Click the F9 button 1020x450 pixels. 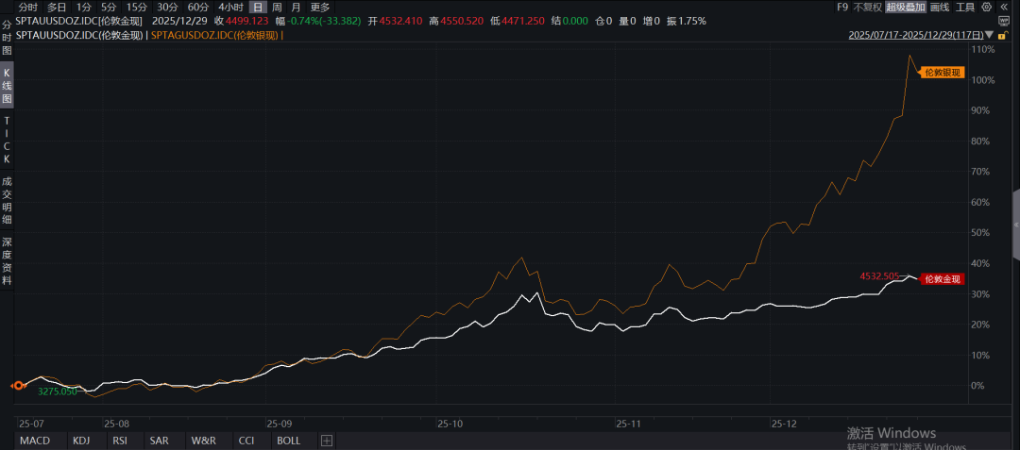coord(842,8)
